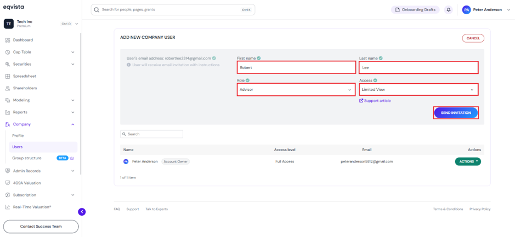Click the magnifier icon in top search
515x237 pixels.
click(x=97, y=10)
